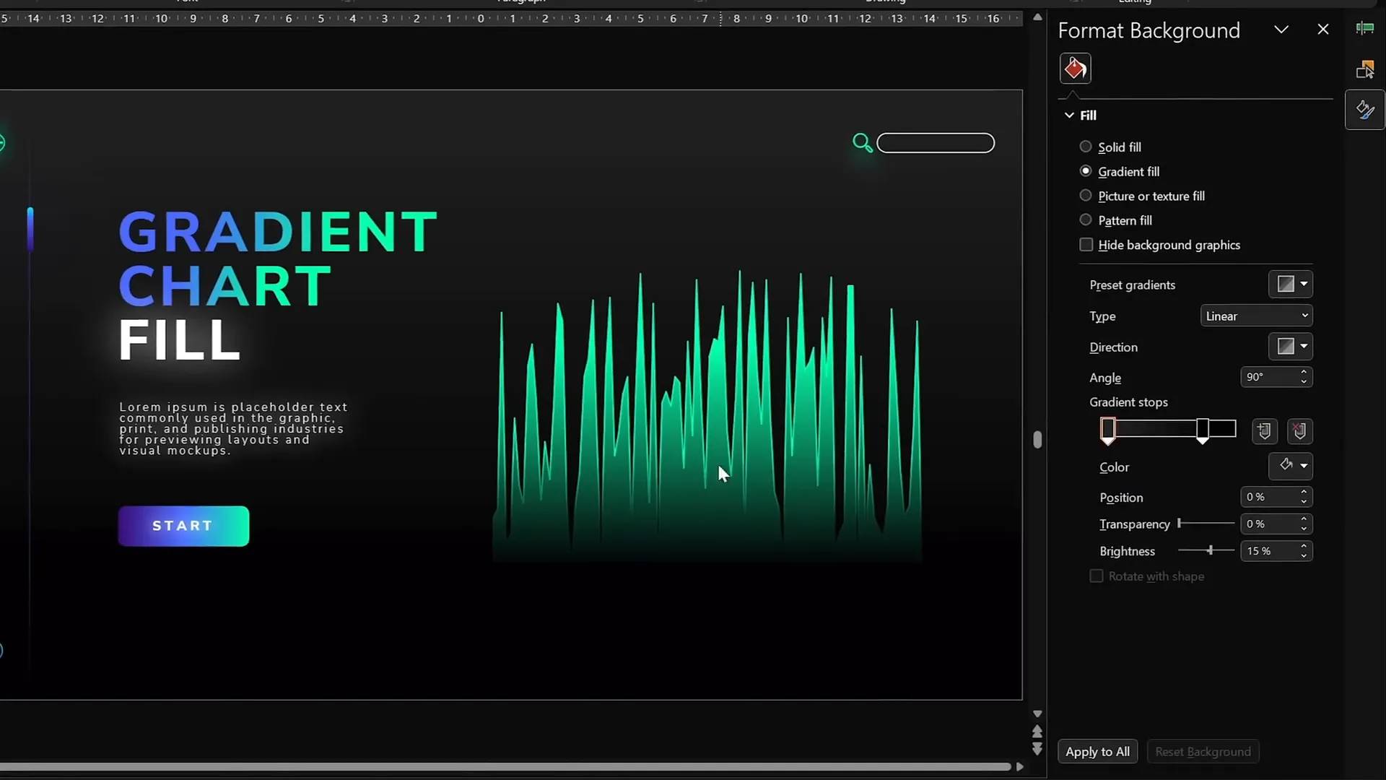Select the Format Background icon in sidebar
Image resolution: width=1386 pixels, height=780 pixels.
(x=1364, y=110)
